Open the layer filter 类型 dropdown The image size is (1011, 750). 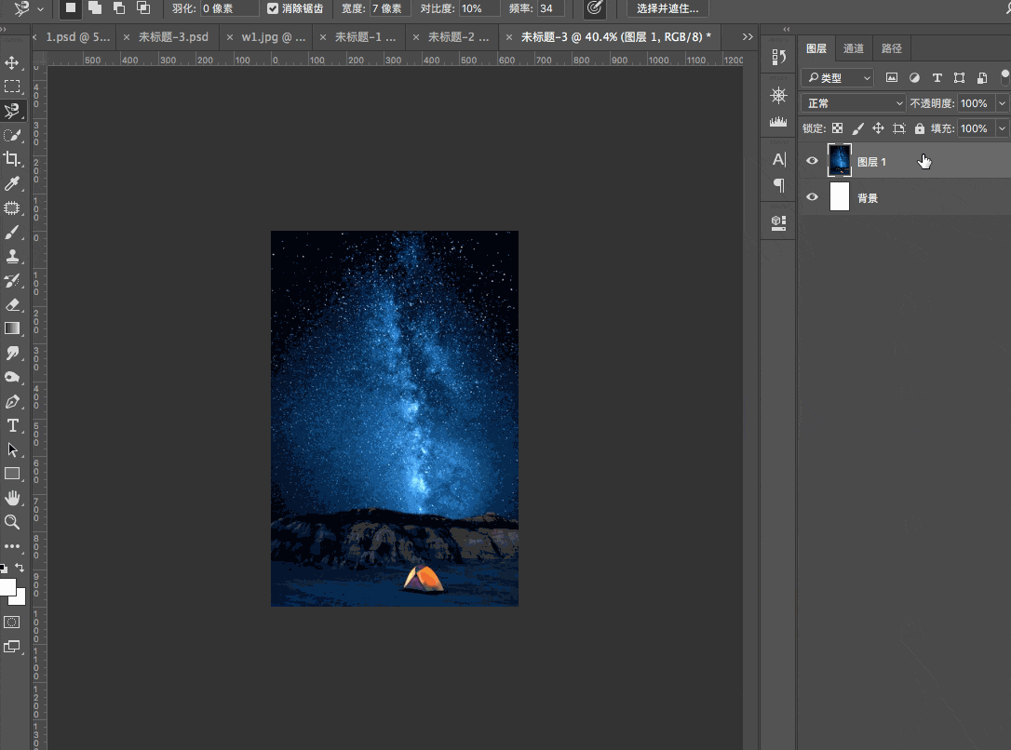click(838, 78)
